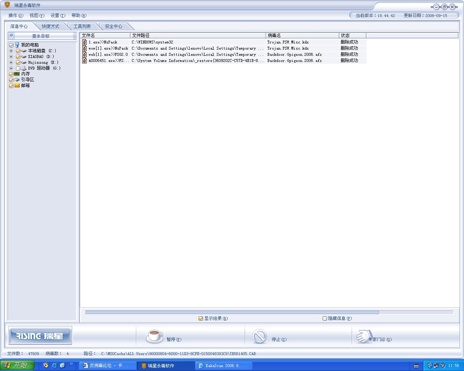
Task: Click the virus file icon for wow[1].exe>>NsPack
Action: pyautogui.click(x=84, y=48)
